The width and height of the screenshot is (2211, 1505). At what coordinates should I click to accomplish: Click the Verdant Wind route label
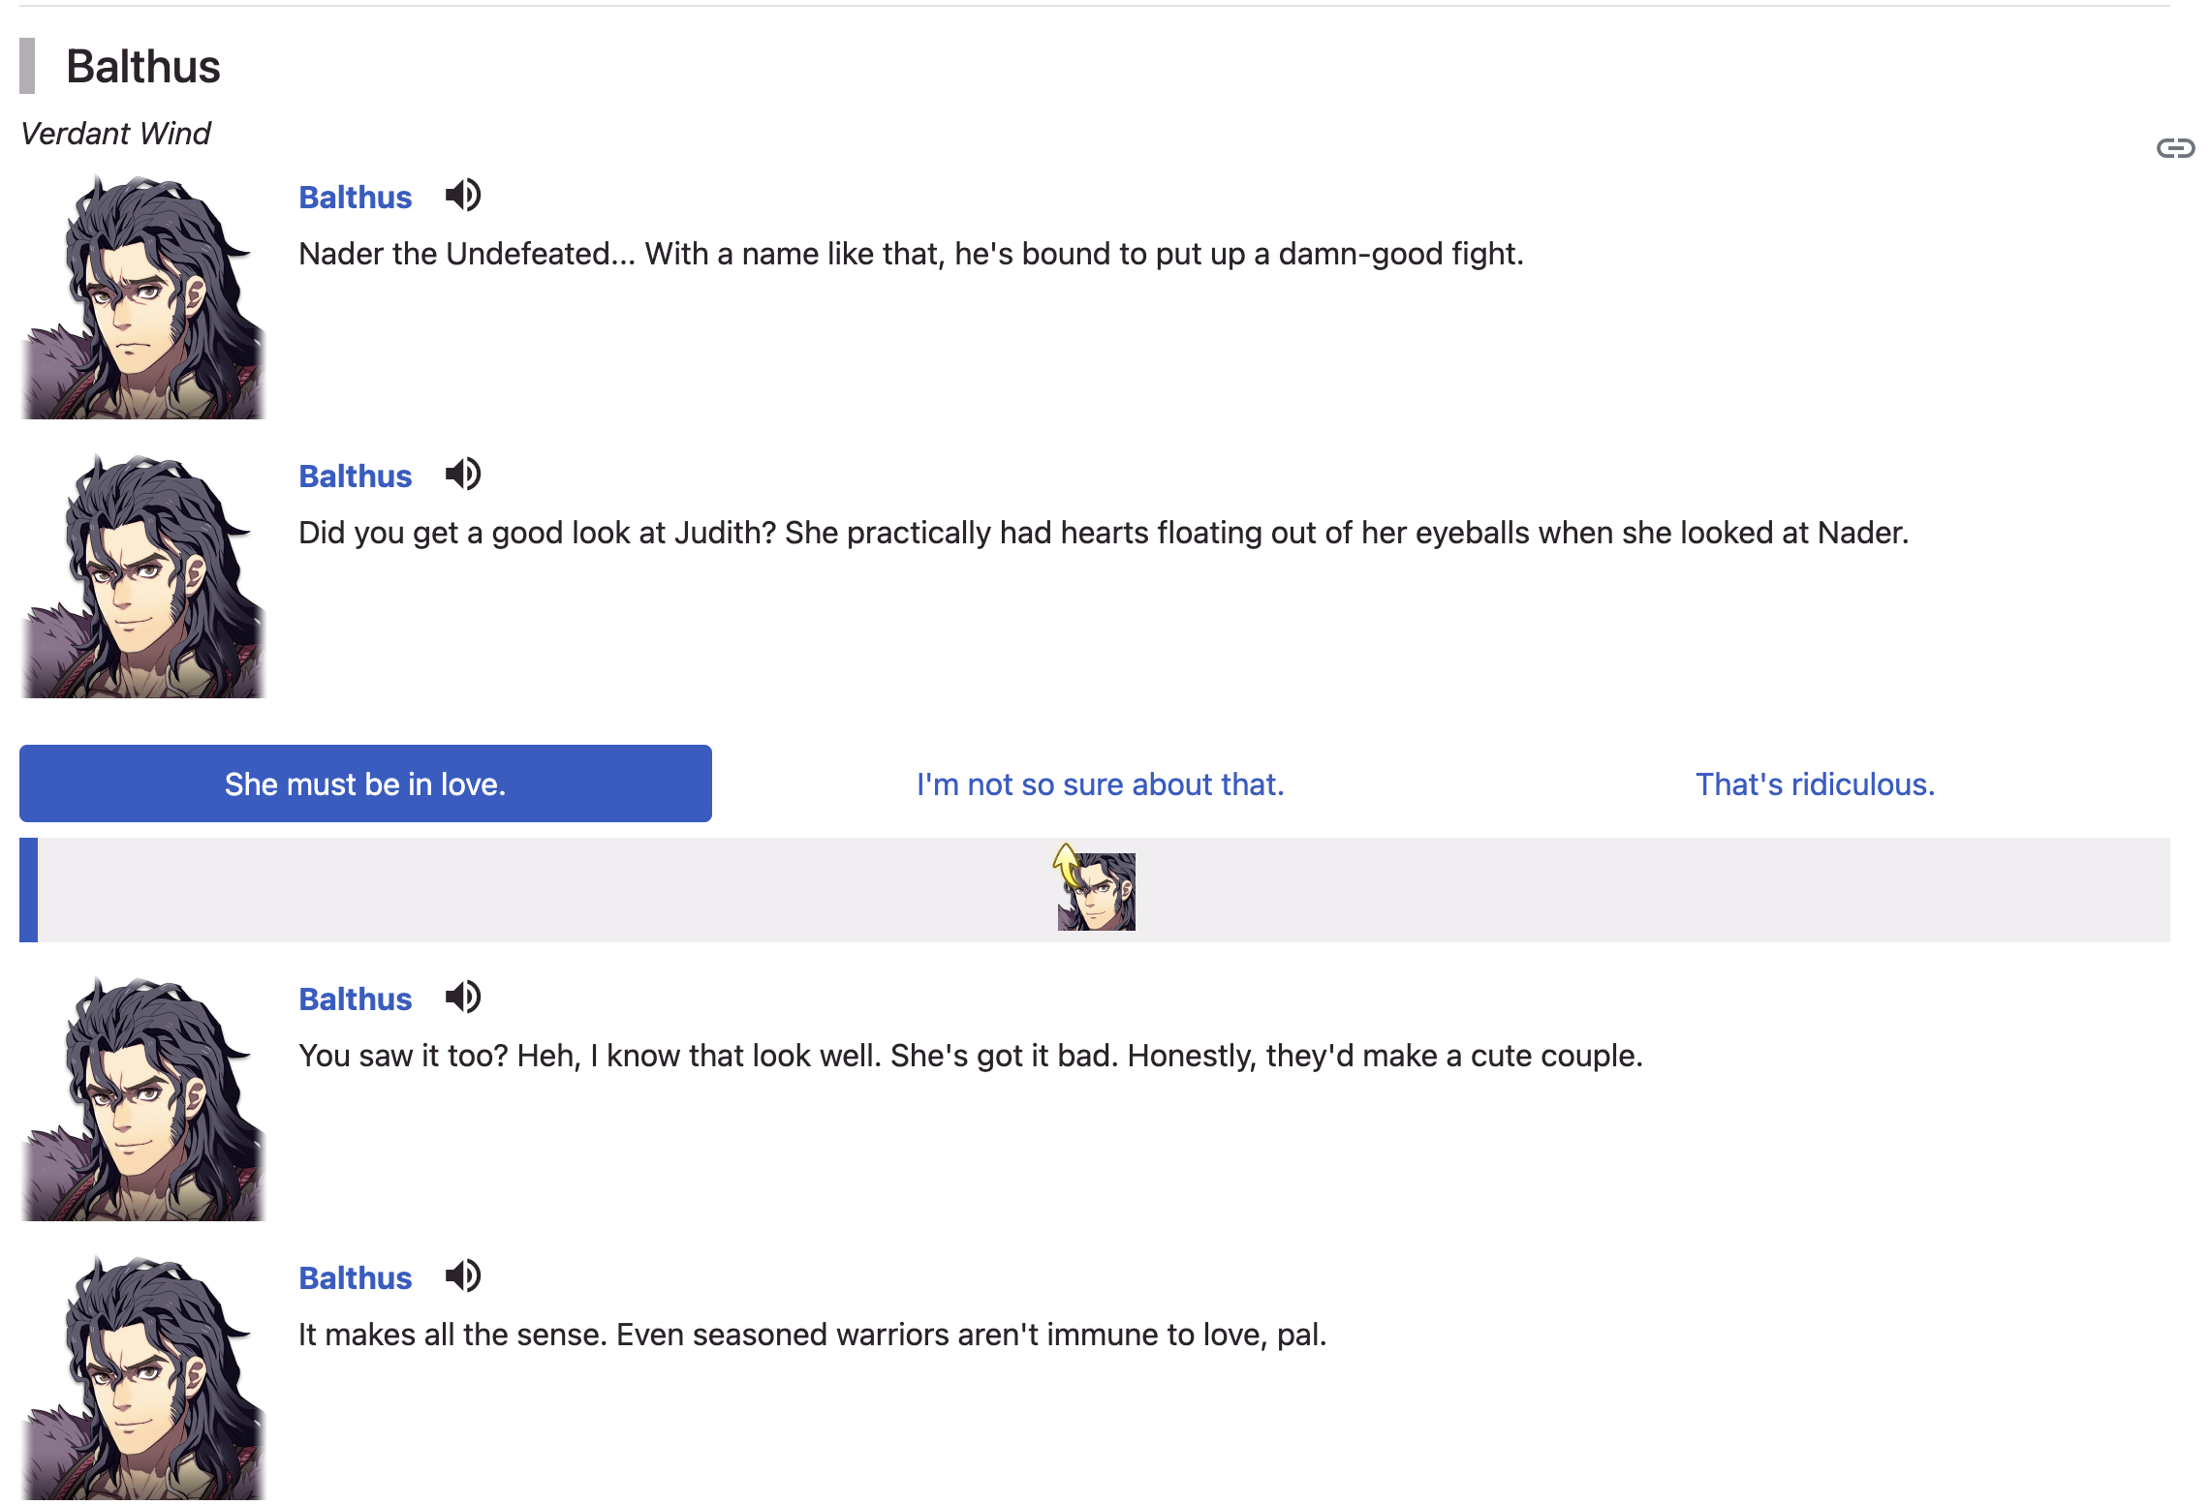[x=115, y=134]
